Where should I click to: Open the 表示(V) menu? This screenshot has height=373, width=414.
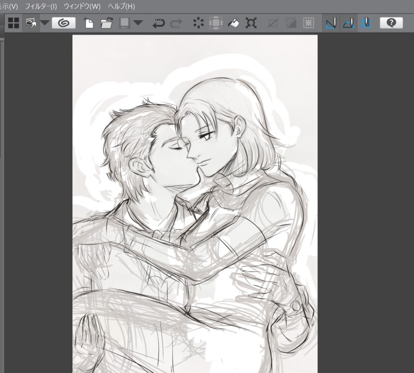point(8,6)
